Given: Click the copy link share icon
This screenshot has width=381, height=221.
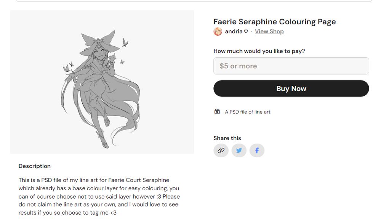Looking at the screenshot, I should (x=221, y=150).
